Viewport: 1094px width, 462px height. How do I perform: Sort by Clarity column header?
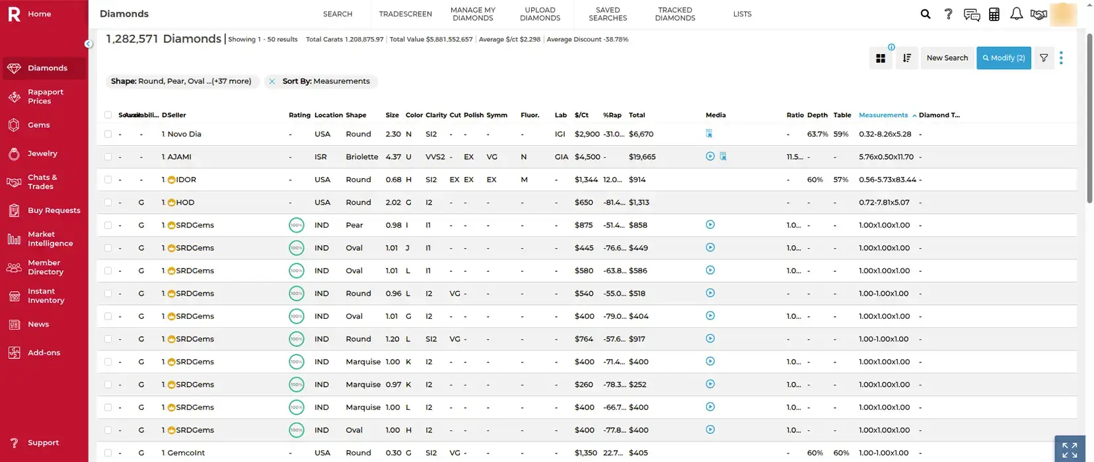pyautogui.click(x=436, y=115)
